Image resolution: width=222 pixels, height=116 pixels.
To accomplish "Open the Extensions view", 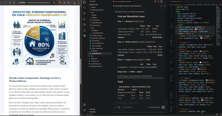I will pos(84,24).
